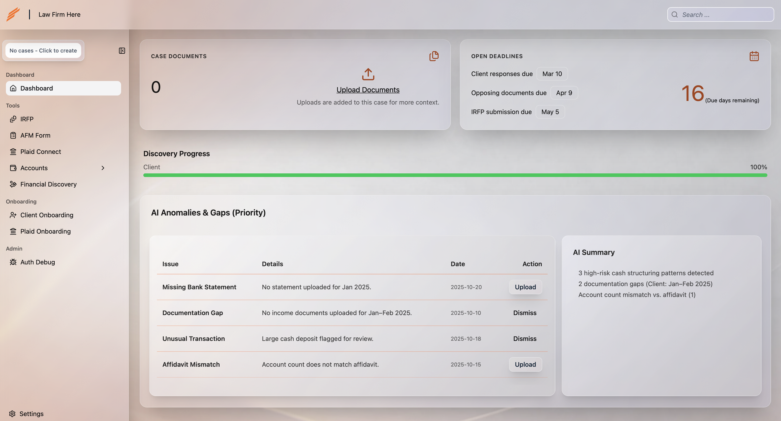Open the No cases case selector
781x421 pixels.
pos(43,51)
